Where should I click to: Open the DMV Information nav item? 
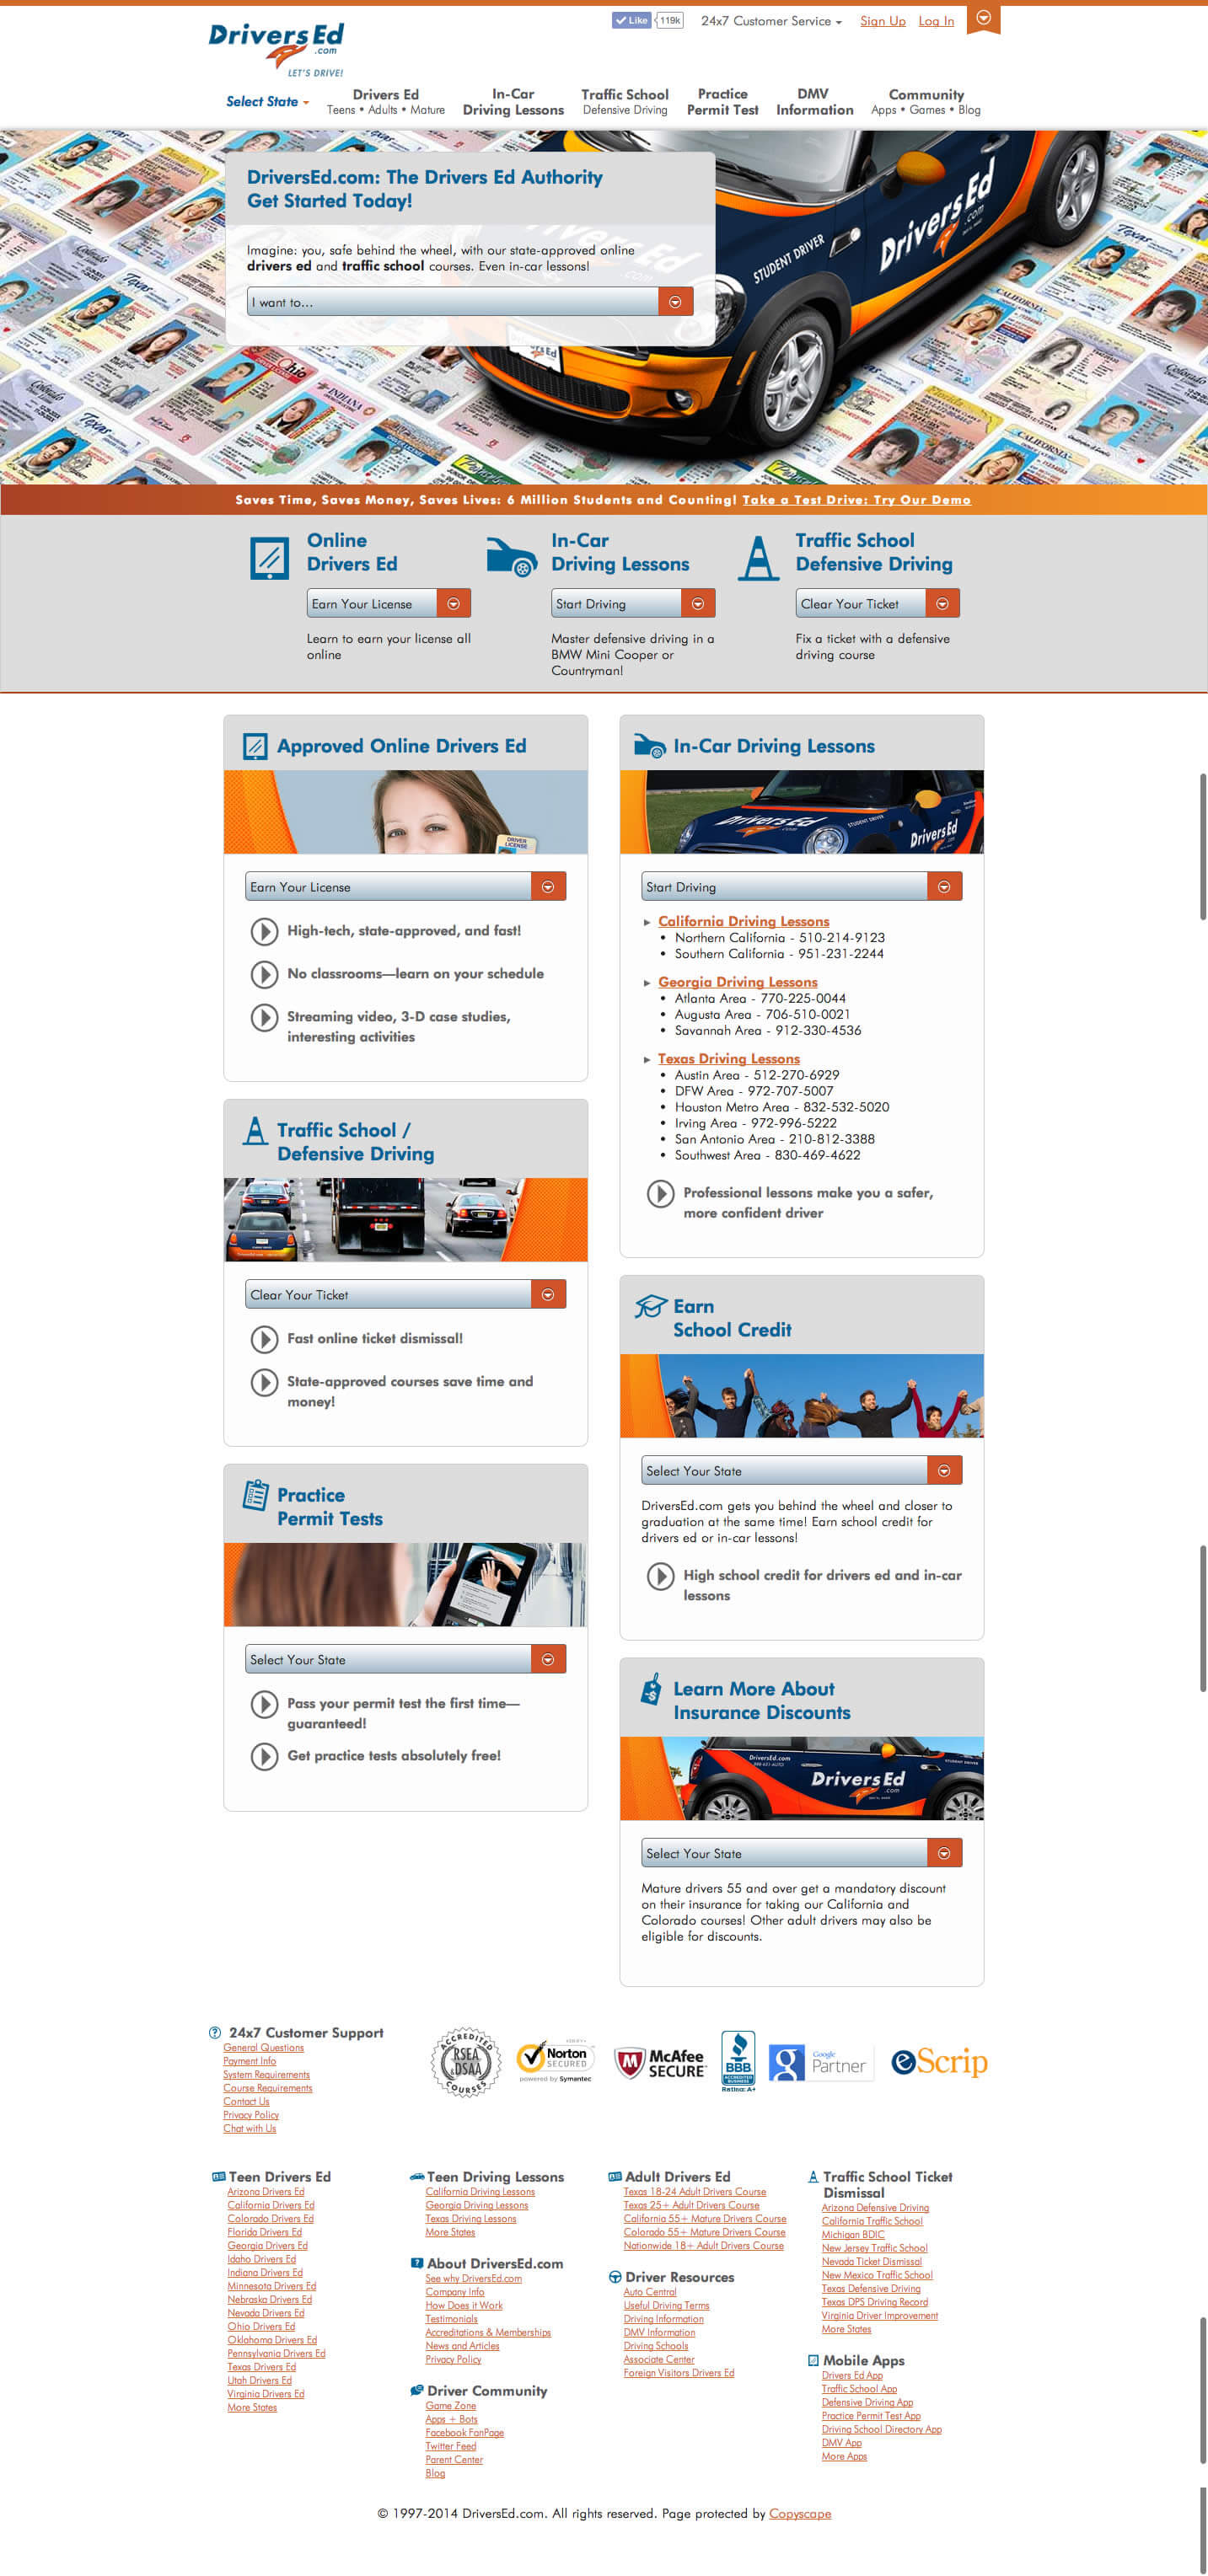[x=814, y=102]
